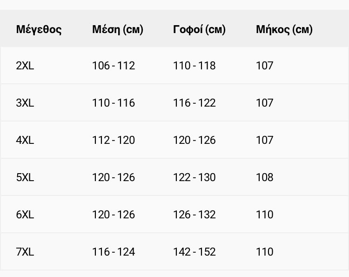Click hips value 110 - 118
The image size is (349, 277).
(195, 66)
